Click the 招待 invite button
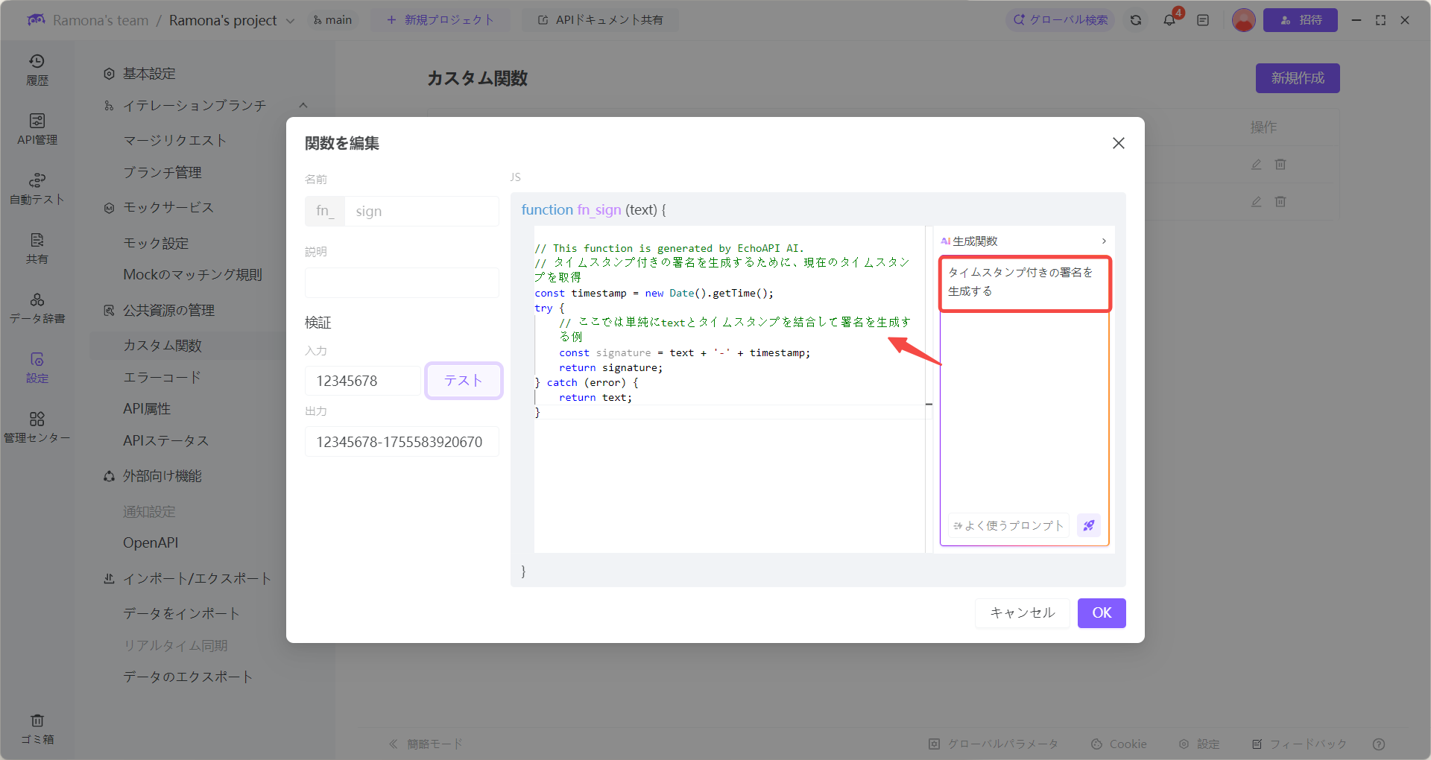1431x760 pixels. point(1301,20)
